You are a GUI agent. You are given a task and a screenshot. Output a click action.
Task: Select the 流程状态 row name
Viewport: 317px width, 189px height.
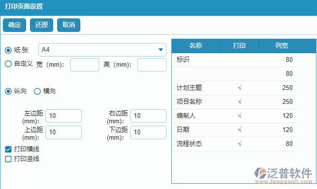click(189, 144)
